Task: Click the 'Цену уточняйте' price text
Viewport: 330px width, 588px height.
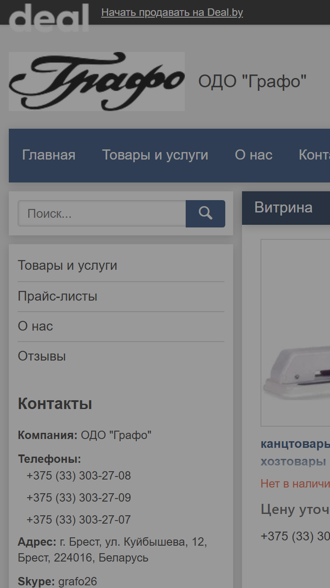Action: point(295,510)
